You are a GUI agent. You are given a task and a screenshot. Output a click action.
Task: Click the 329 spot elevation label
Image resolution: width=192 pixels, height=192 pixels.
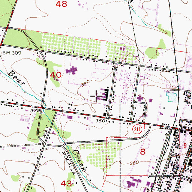[x=35, y=111]
